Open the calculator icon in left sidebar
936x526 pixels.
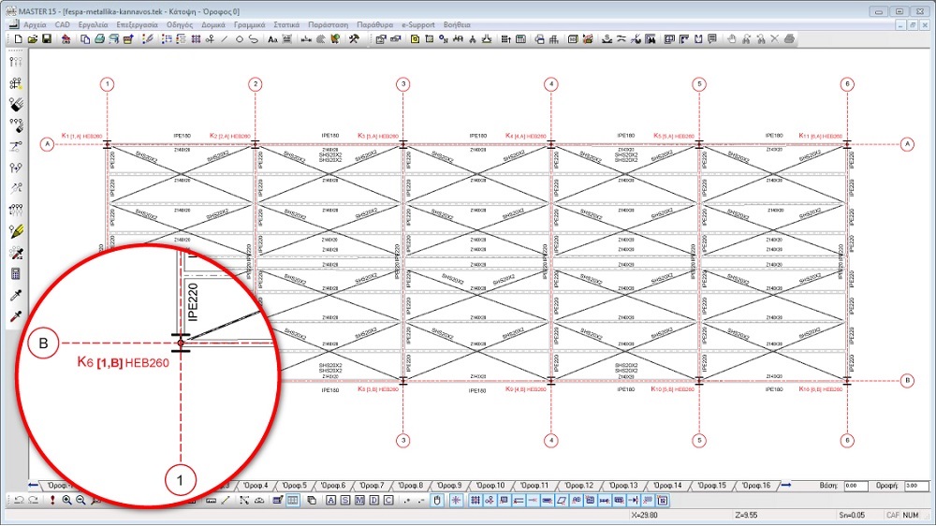pyautogui.click(x=16, y=274)
